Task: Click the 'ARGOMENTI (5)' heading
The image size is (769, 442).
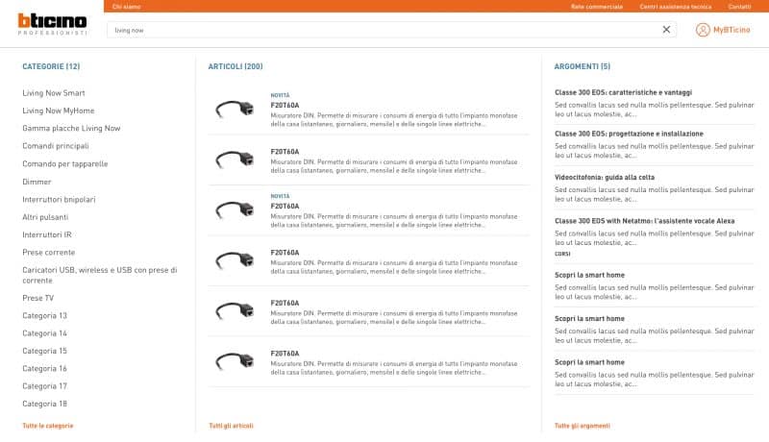Action: (x=583, y=66)
